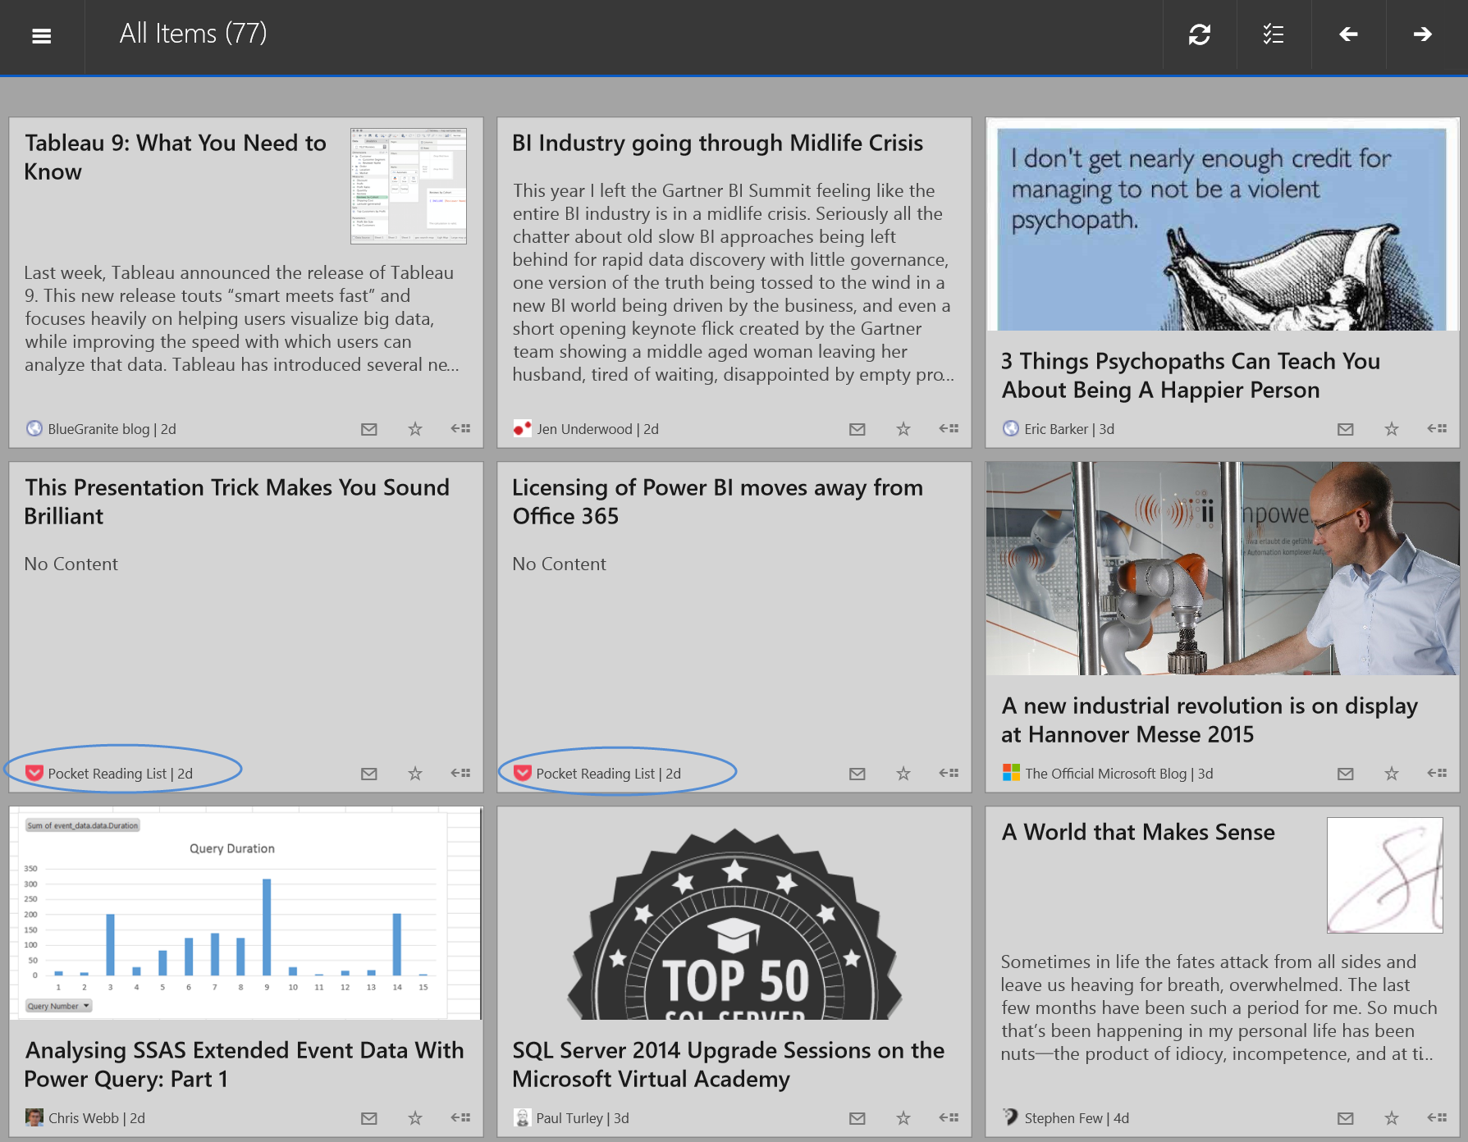Email the Presentation Trick article

point(369,774)
